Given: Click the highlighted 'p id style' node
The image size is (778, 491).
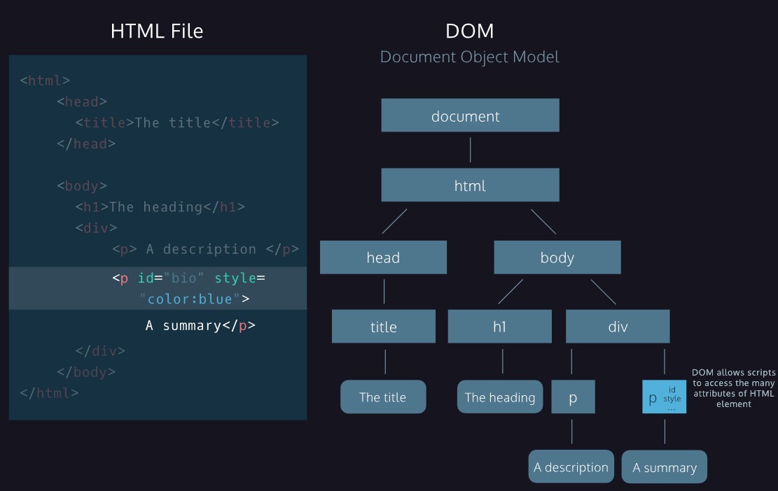Looking at the screenshot, I should [x=665, y=397].
